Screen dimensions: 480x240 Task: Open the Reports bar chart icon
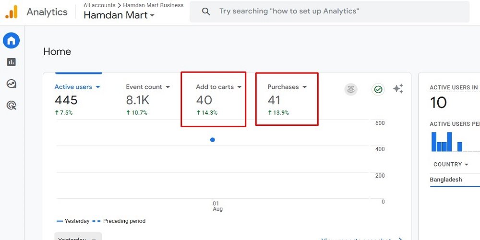12,62
